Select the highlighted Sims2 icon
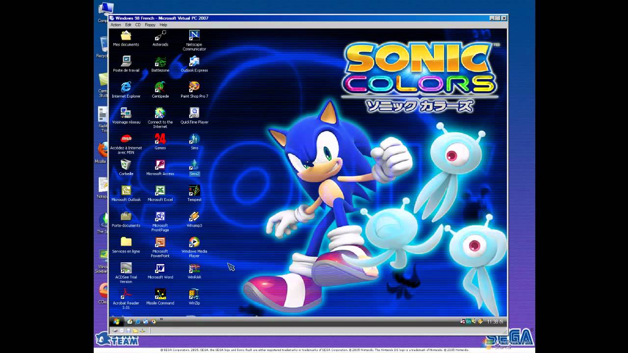This screenshot has height=353, width=628. click(194, 168)
